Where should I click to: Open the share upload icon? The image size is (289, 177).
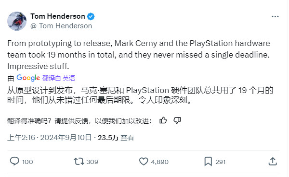(x=273, y=162)
